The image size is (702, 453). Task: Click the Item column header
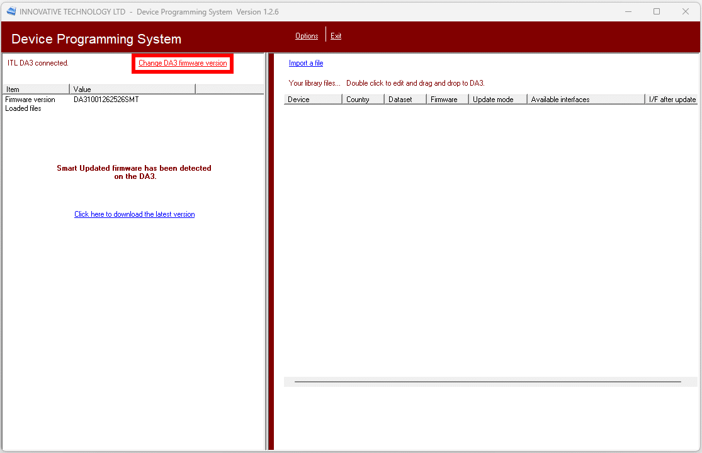tap(35, 89)
